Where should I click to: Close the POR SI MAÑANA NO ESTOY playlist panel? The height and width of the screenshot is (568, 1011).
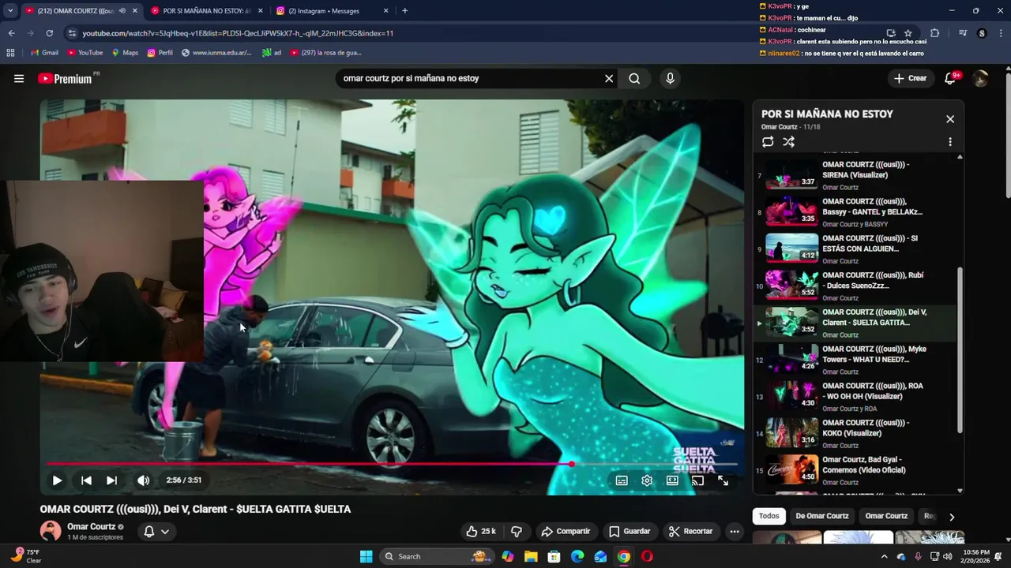click(950, 119)
